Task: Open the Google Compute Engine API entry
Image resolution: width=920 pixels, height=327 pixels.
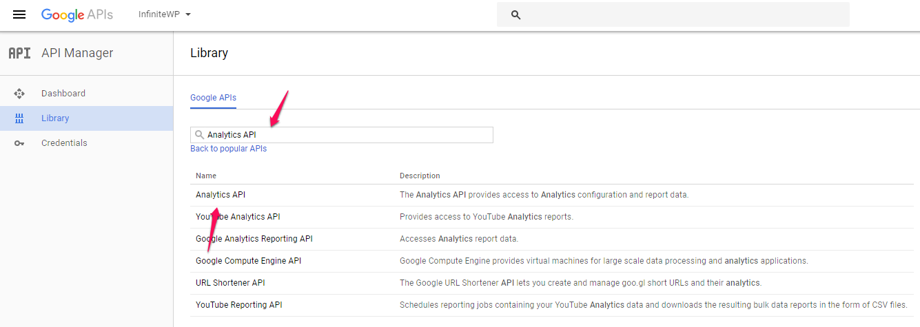Action: coord(248,261)
